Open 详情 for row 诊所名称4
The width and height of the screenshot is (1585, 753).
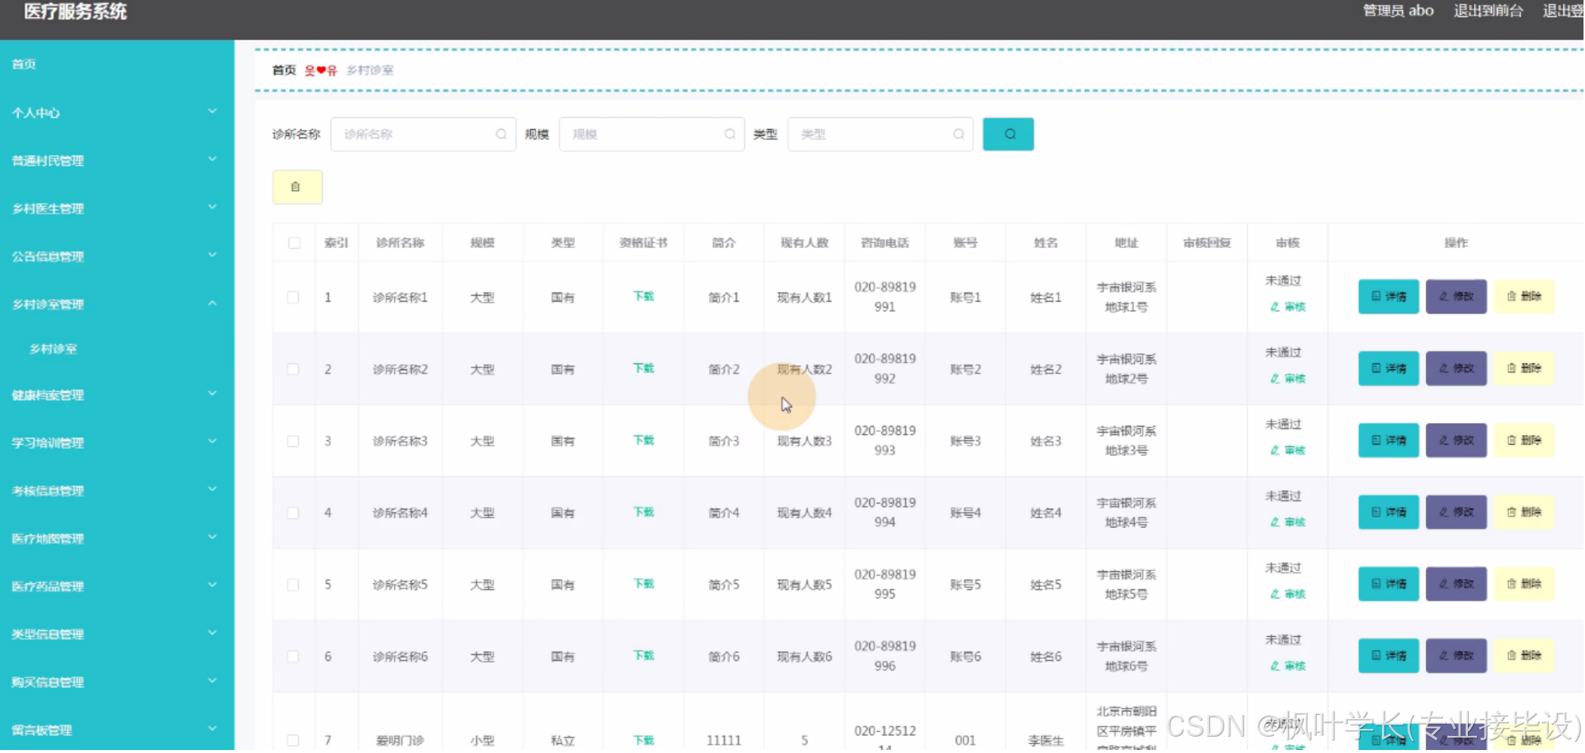[x=1388, y=512]
